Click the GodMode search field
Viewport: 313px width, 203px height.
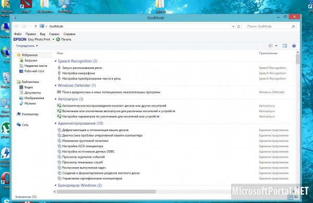271,26
